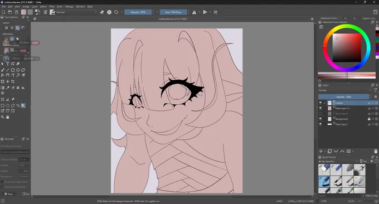Pick the Line tool
Viewport: 379px width, 204px height.
tap(7, 70)
